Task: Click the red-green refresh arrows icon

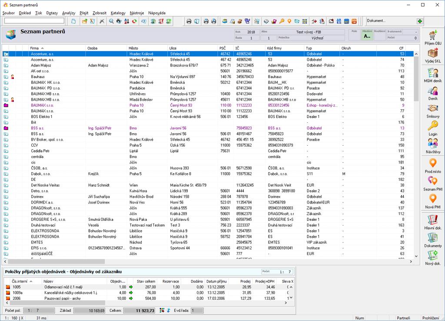Action: 134,21
